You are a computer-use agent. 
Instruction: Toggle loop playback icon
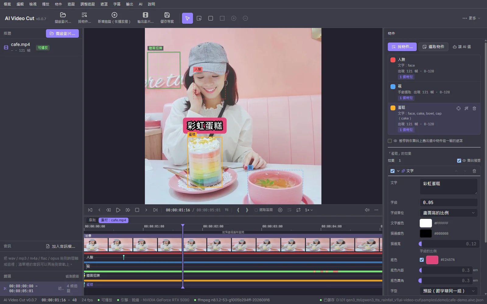tap(298, 210)
